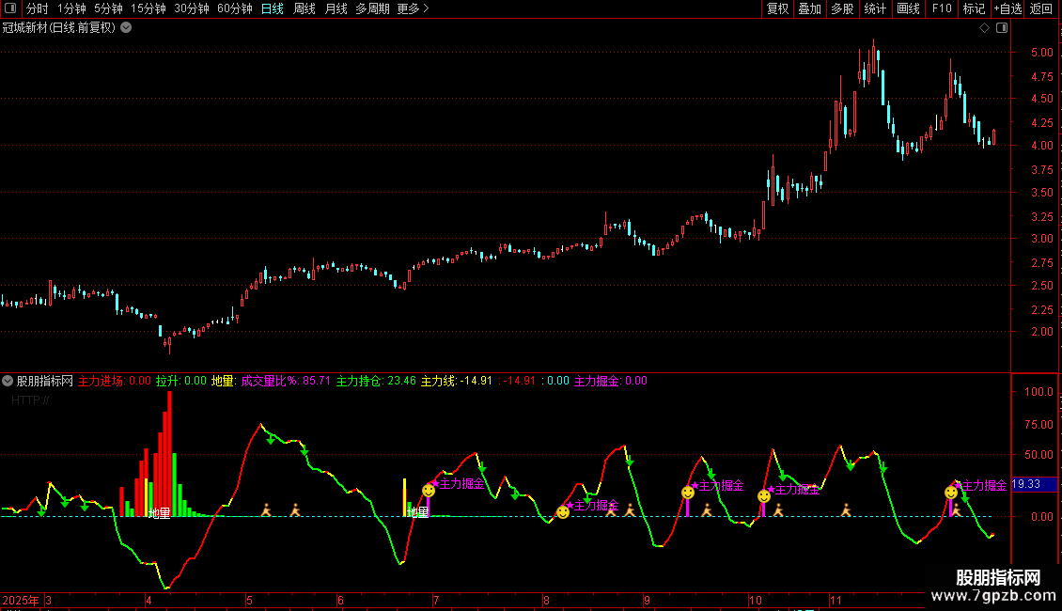
Task: Click the 成交量比%: 85.71 readout
Action: 286,381
